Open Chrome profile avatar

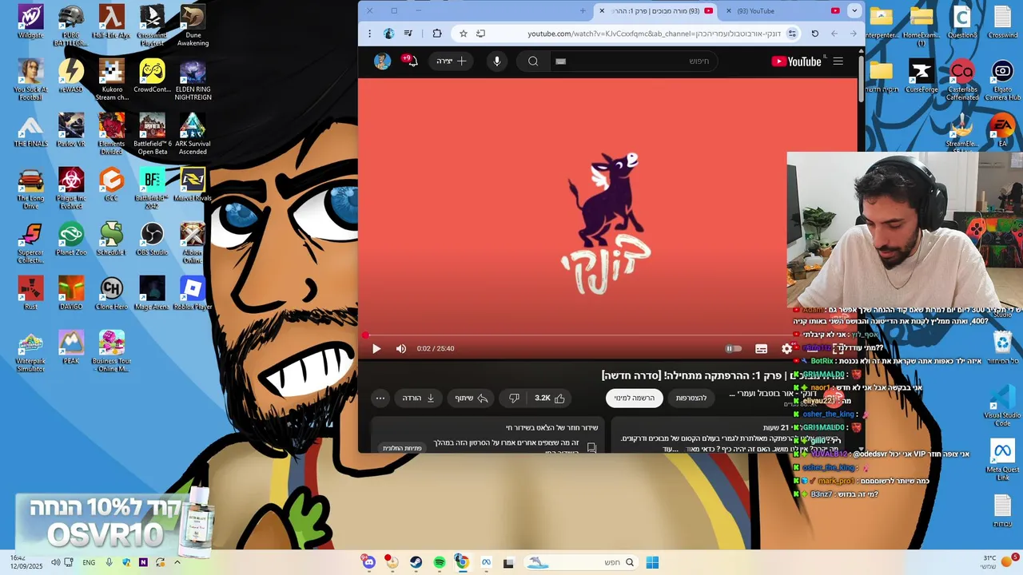(388, 34)
